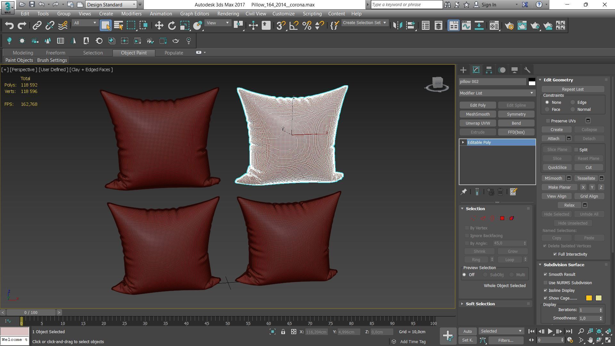615x346 pixels.
Task: Open the View reference coordinate dropdown
Action: (218, 23)
